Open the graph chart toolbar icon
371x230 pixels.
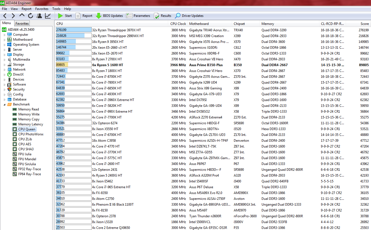(x=48, y=16)
